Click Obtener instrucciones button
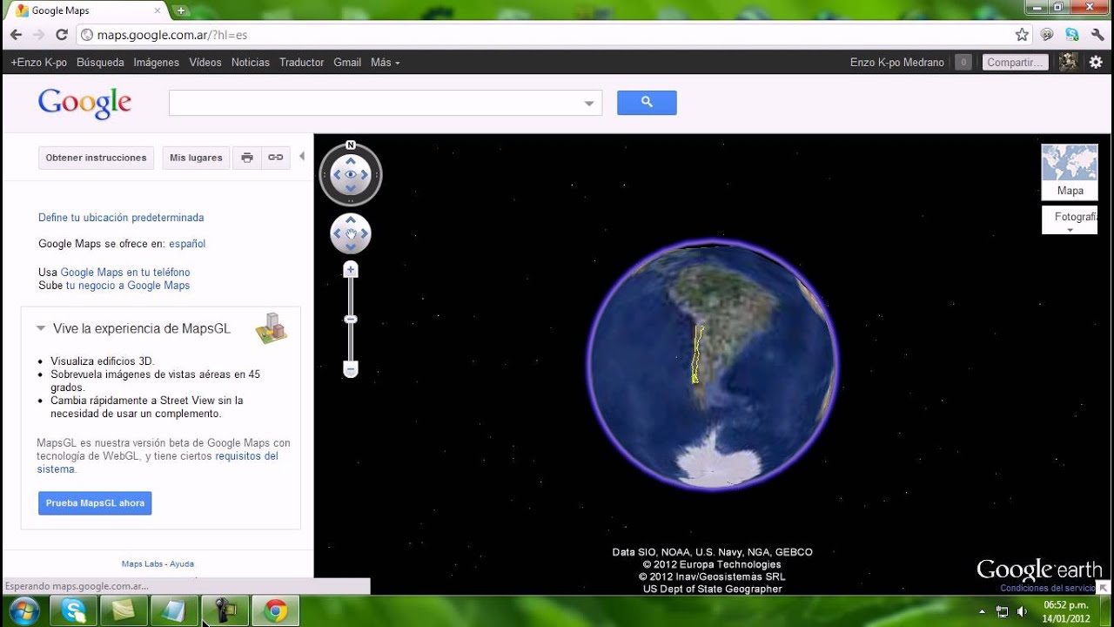The width and height of the screenshot is (1114, 627). (96, 158)
